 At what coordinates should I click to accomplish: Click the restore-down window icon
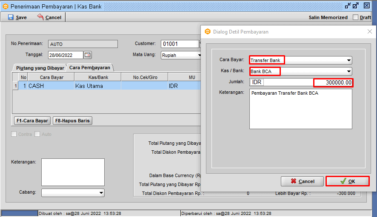click(x=348, y=6)
